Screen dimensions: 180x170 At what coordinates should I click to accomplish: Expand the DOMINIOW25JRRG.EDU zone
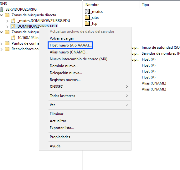(8, 27)
